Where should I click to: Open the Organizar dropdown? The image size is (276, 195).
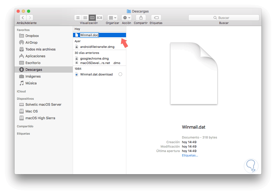(112, 17)
